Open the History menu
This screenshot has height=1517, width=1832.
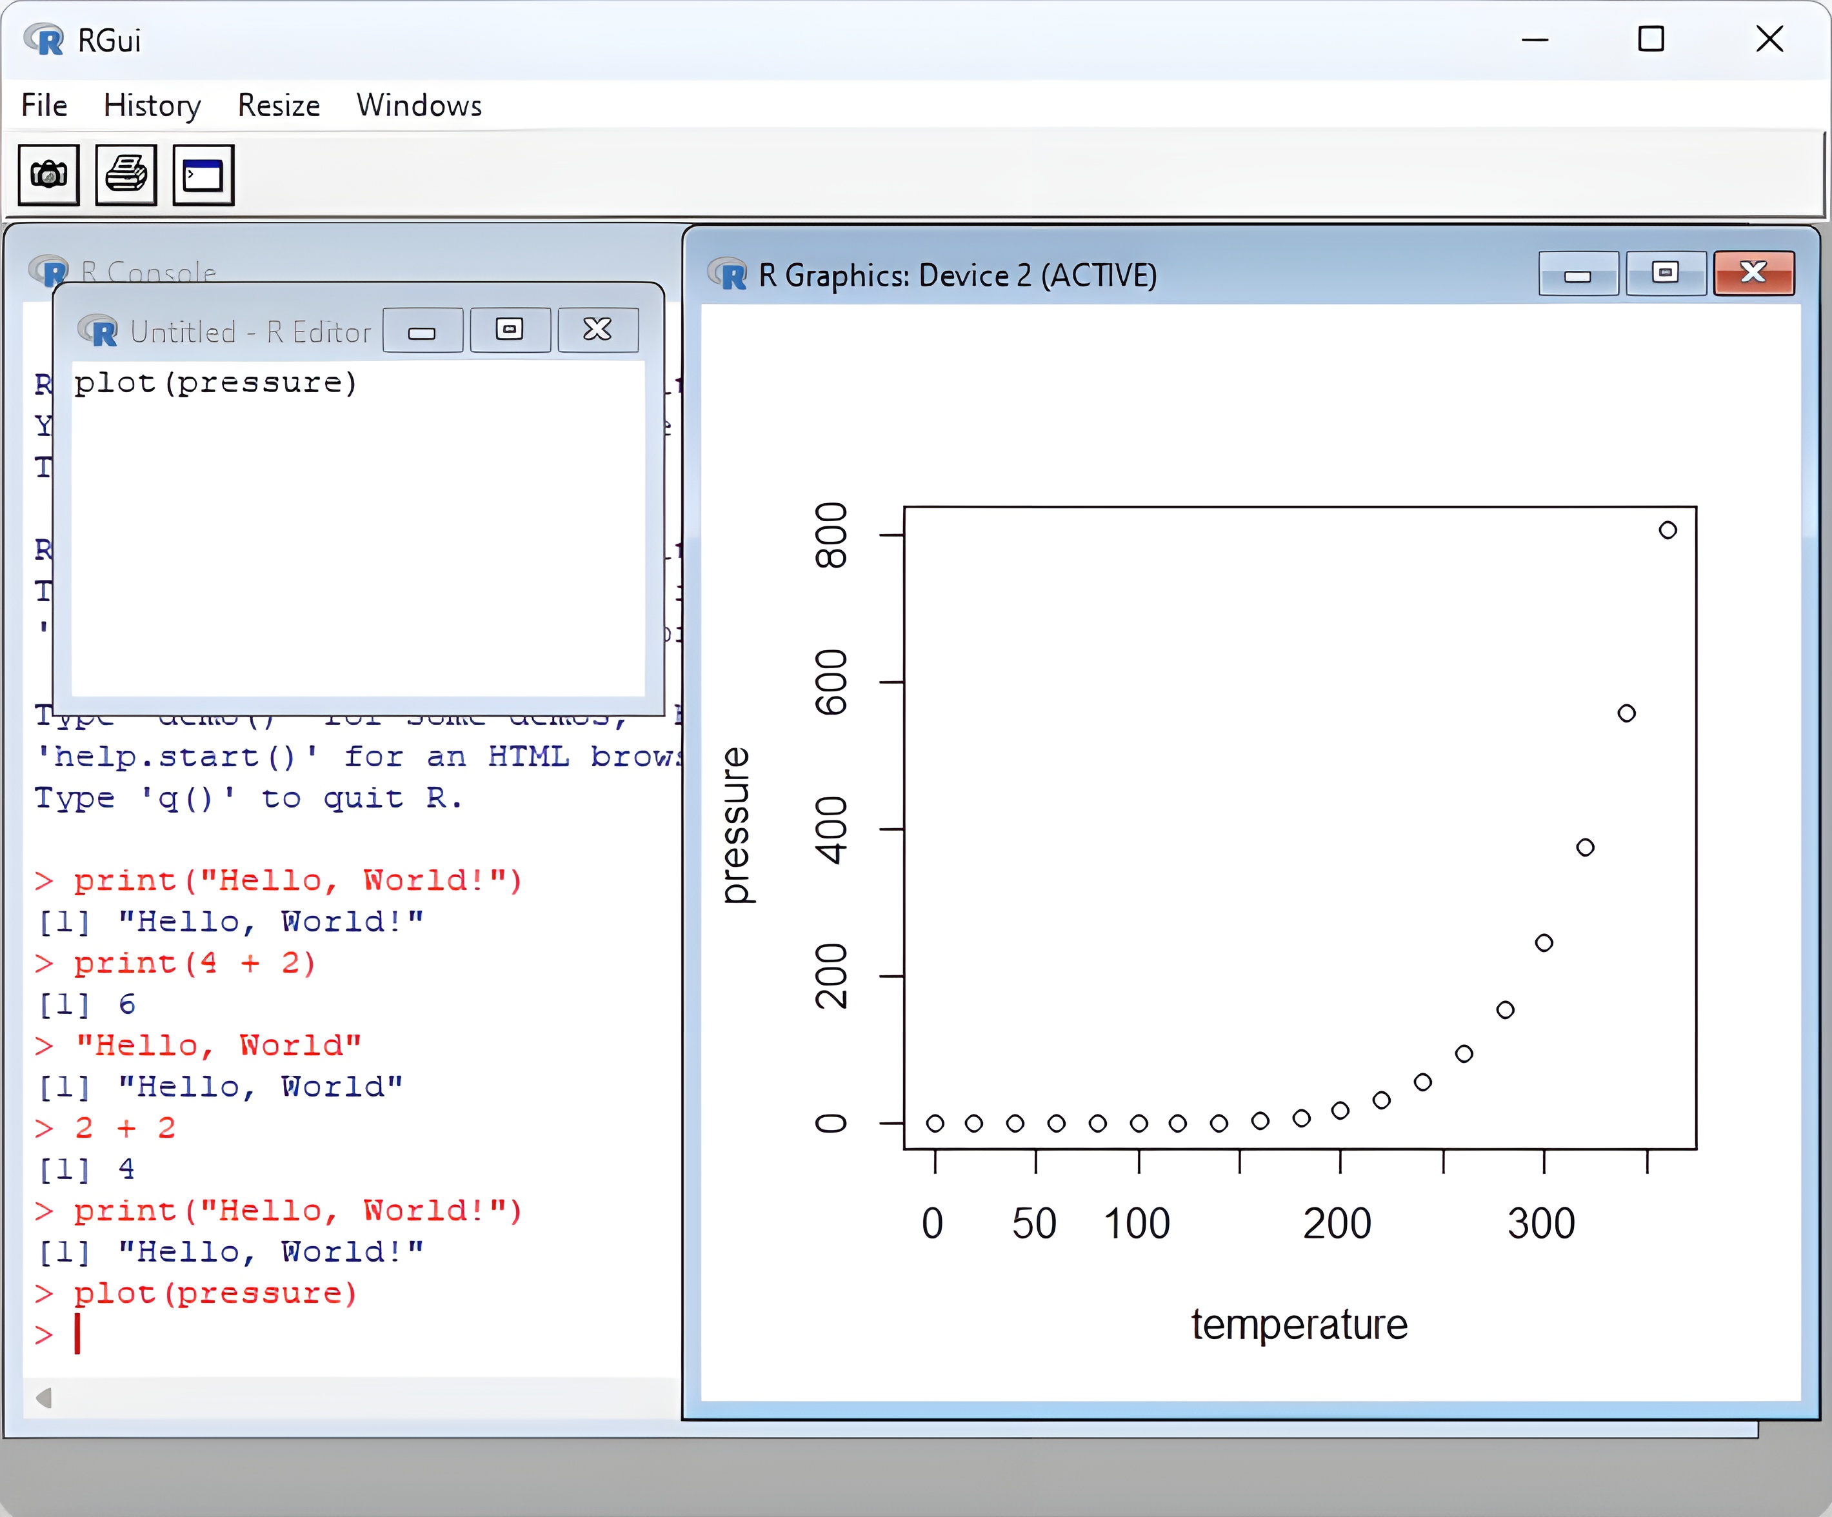[152, 106]
